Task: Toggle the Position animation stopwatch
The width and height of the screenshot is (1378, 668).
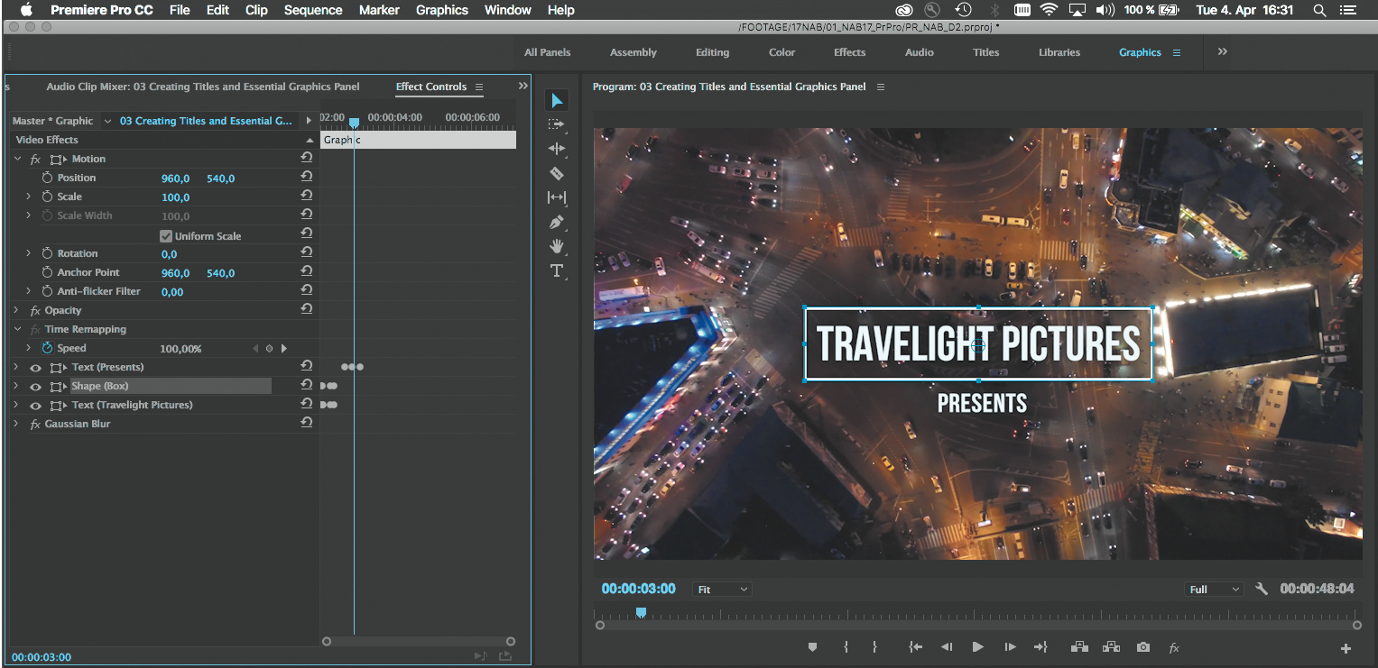Action: [47, 178]
